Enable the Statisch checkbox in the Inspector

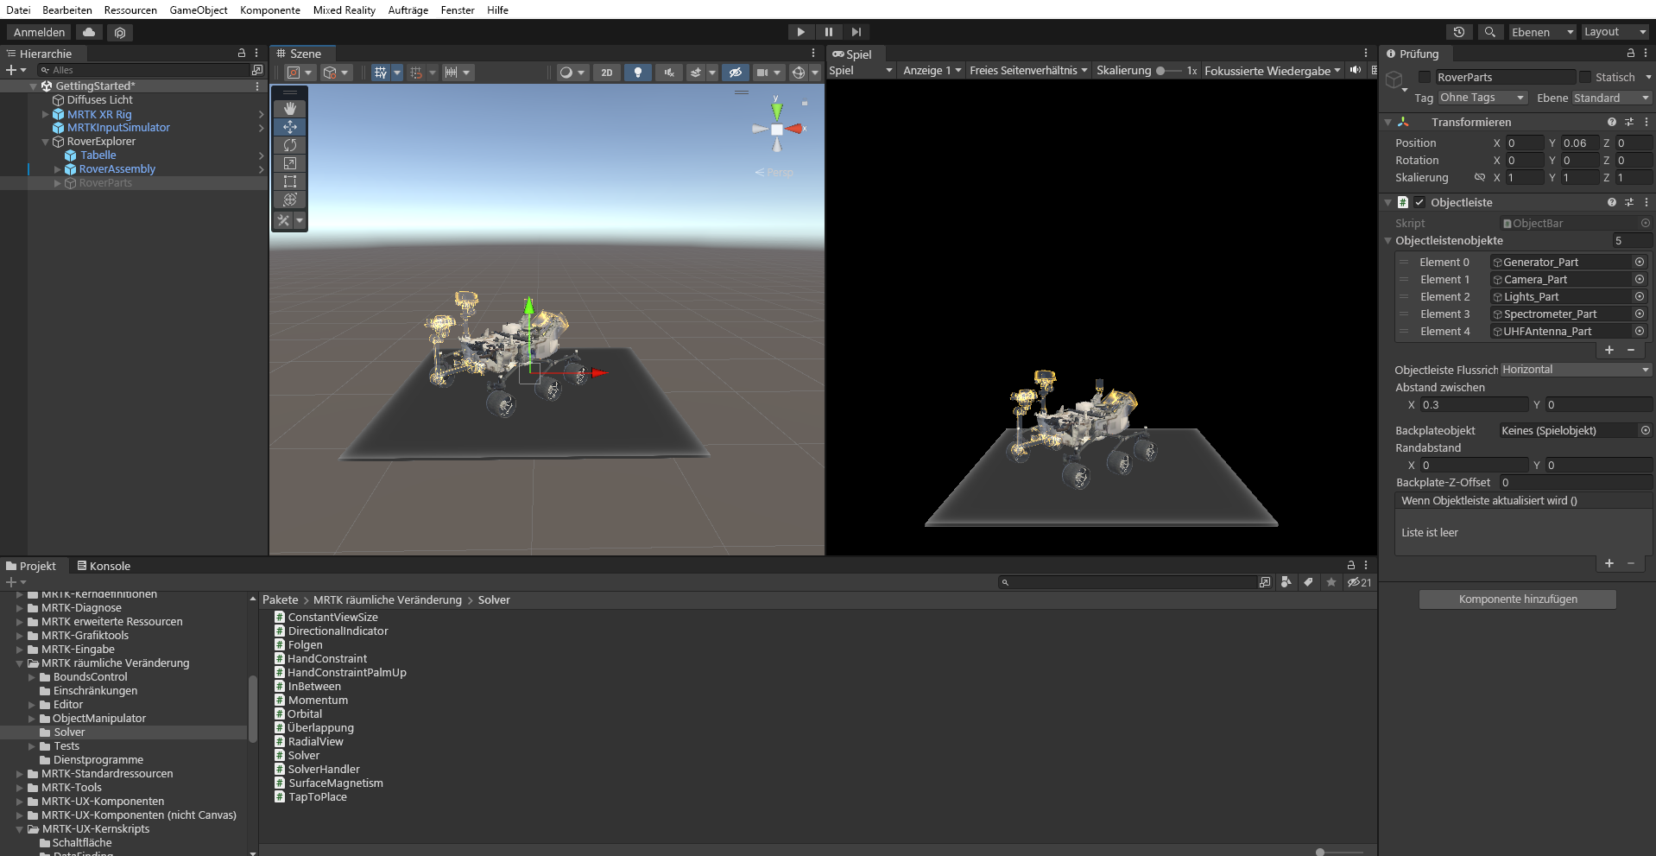1587,77
